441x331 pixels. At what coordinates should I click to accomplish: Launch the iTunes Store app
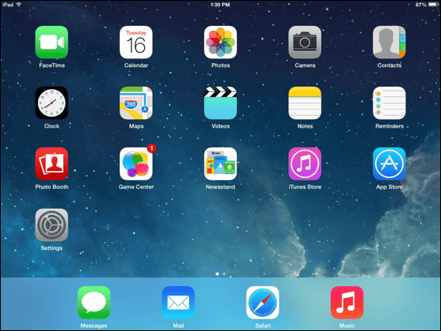point(305,164)
